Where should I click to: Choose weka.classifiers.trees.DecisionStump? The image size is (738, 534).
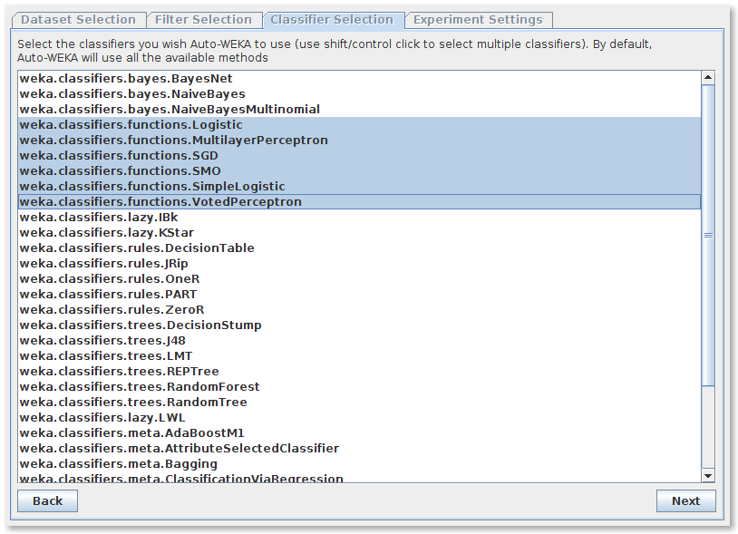[x=360, y=325]
